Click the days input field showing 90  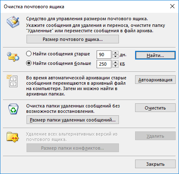(x=104, y=55)
